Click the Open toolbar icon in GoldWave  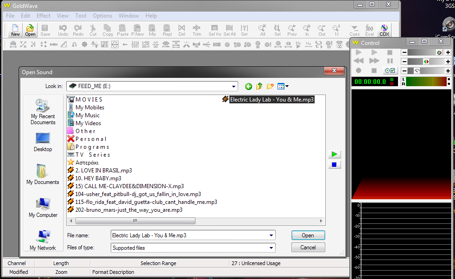point(30,30)
